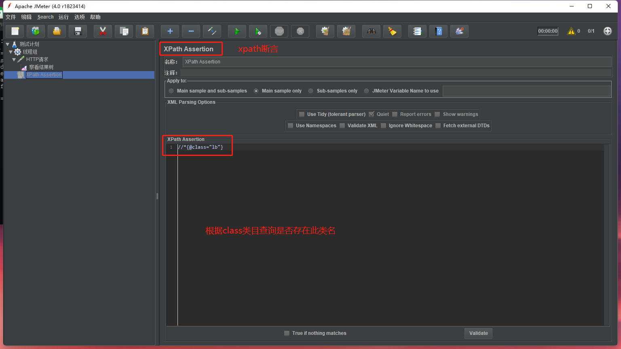621x349 pixels.
Task: Enable Ignore Whitespace checkbox
Action: (x=384, y=126)
